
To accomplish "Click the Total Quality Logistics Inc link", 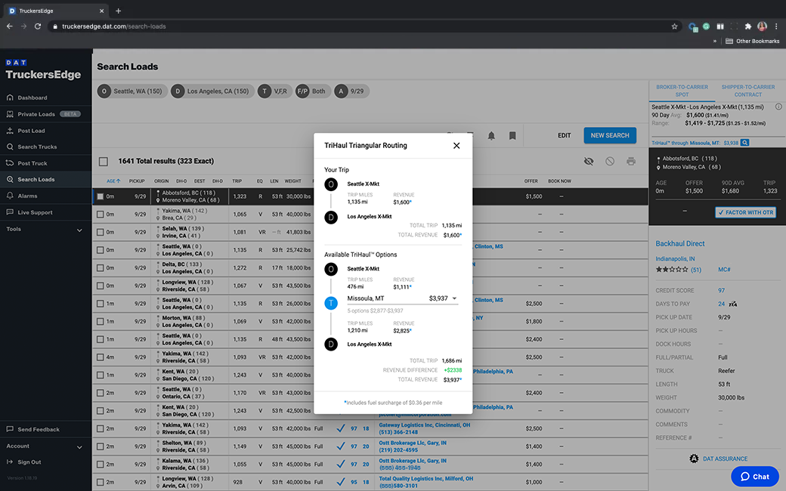I will (426, 479).
